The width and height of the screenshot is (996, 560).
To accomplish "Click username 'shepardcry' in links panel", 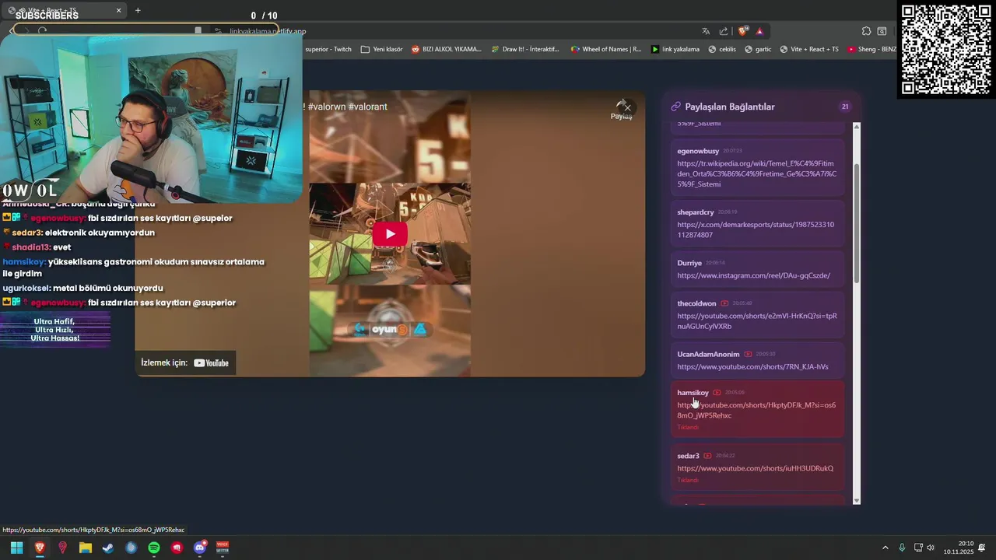I will coord(696,212).
